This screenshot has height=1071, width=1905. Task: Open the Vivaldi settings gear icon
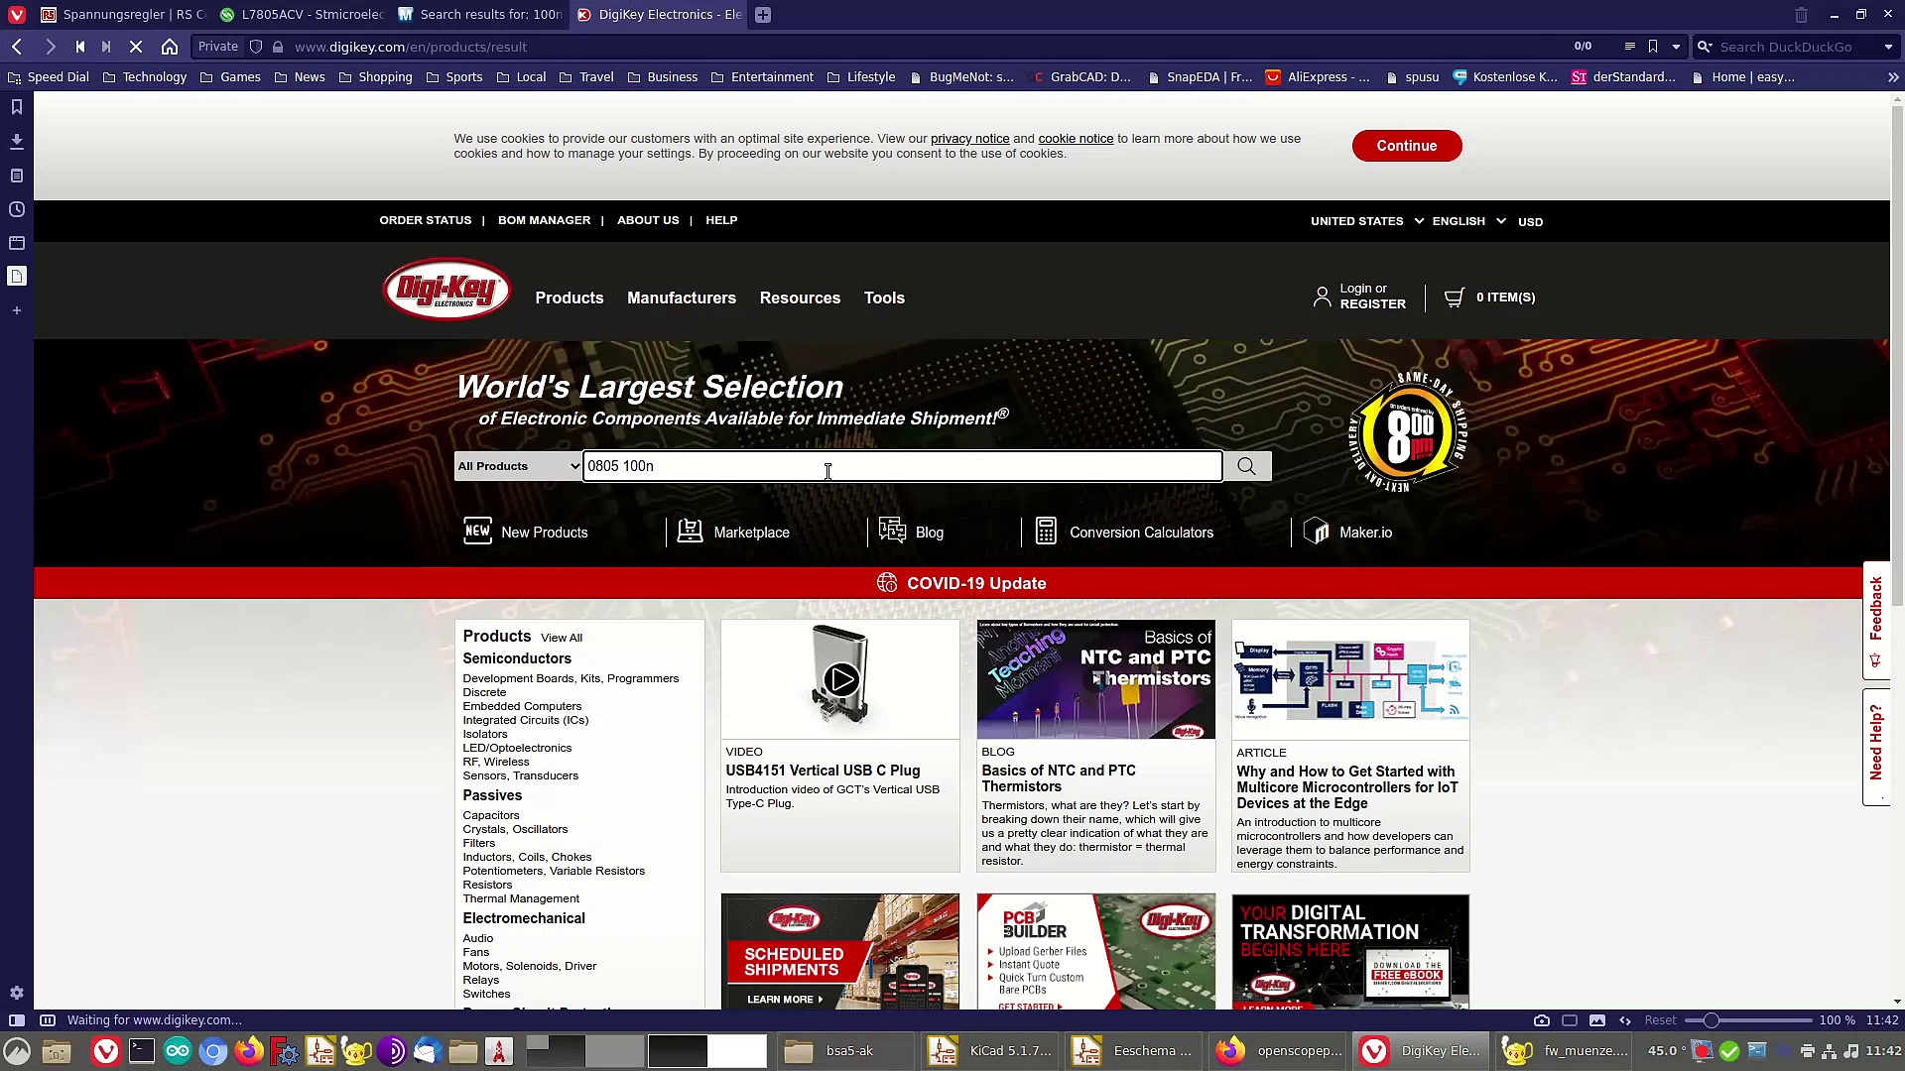tap(17, 993)
